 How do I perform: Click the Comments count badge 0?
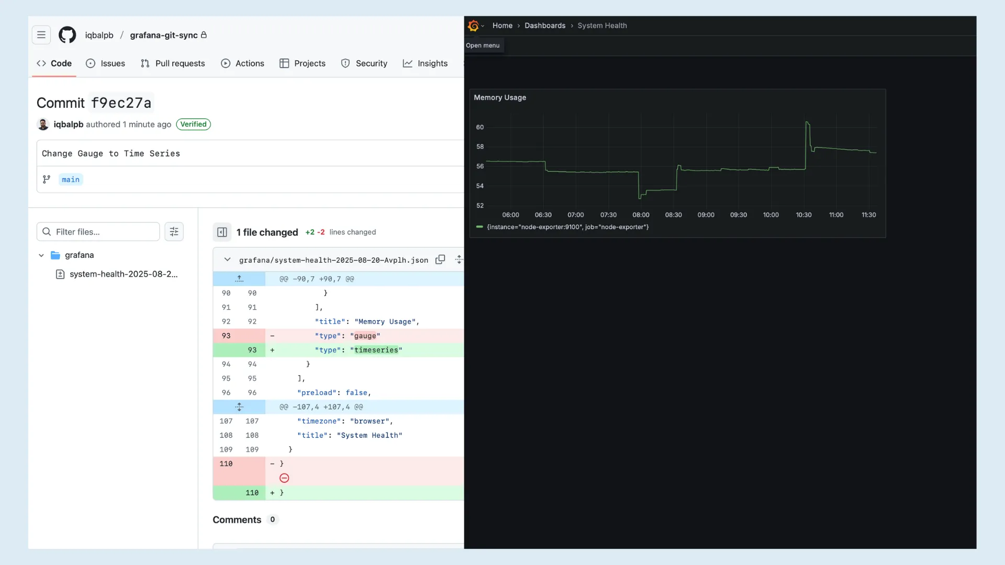(272, 519)
